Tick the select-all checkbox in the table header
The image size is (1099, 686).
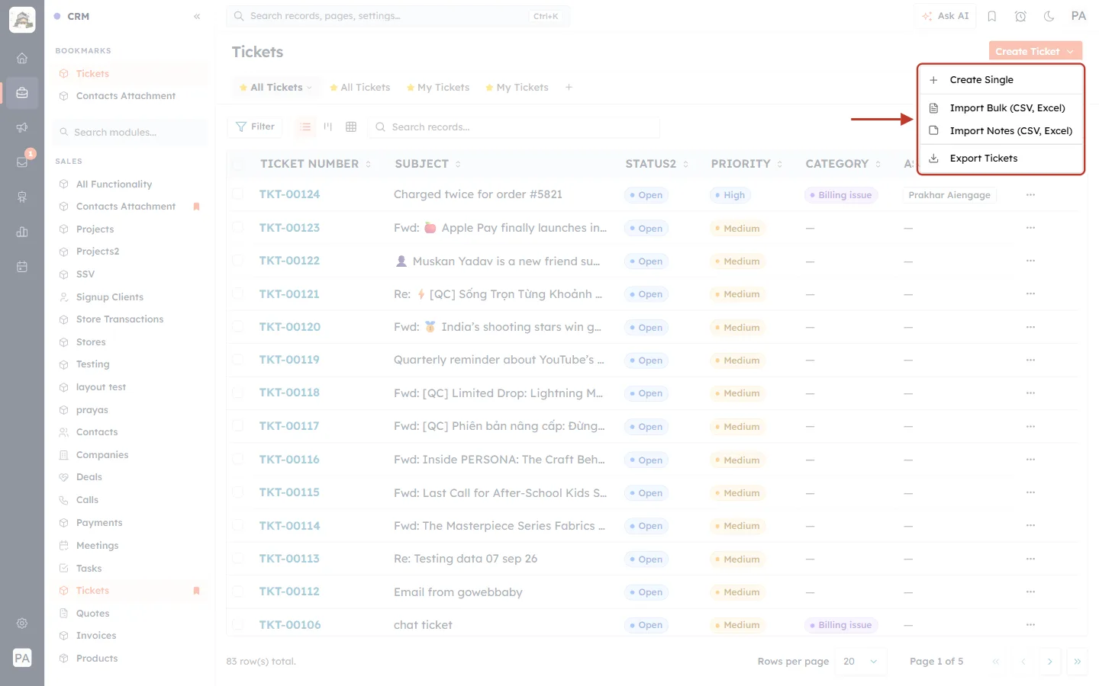[x=238, y=164]
